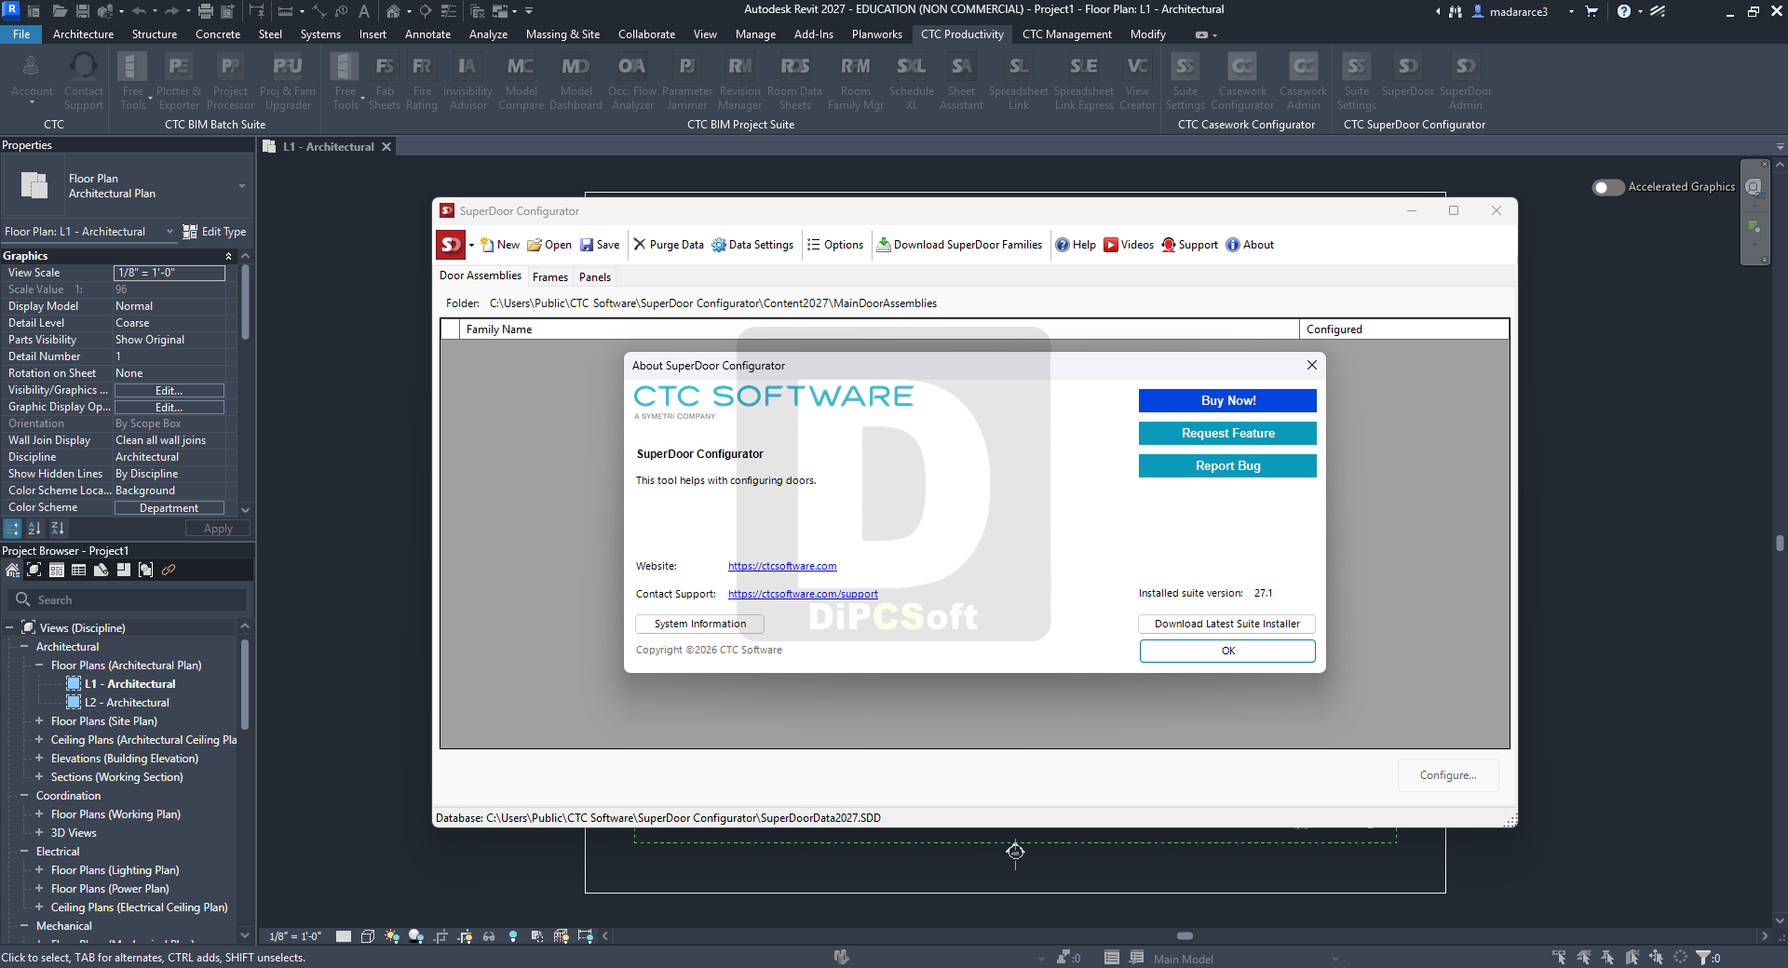Toggle Accelerated Graphics switch

[x=1608, y=187]
